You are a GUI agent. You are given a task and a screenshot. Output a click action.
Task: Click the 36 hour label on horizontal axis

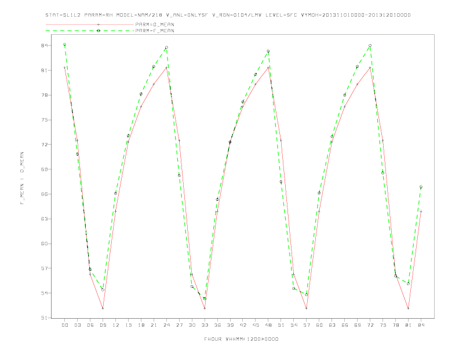pos(217,325)
